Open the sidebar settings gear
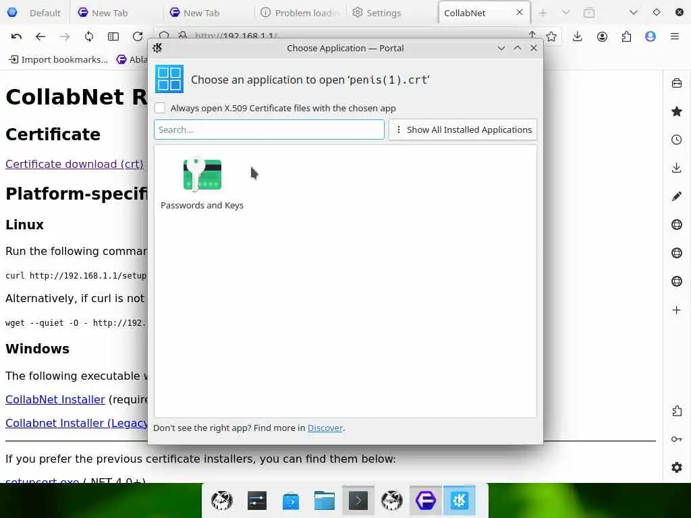 677,467
